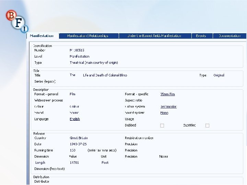Screen dimensions: 247x185
Task: Click the Dimension (free text) label
Action: (x=49, y=169)
